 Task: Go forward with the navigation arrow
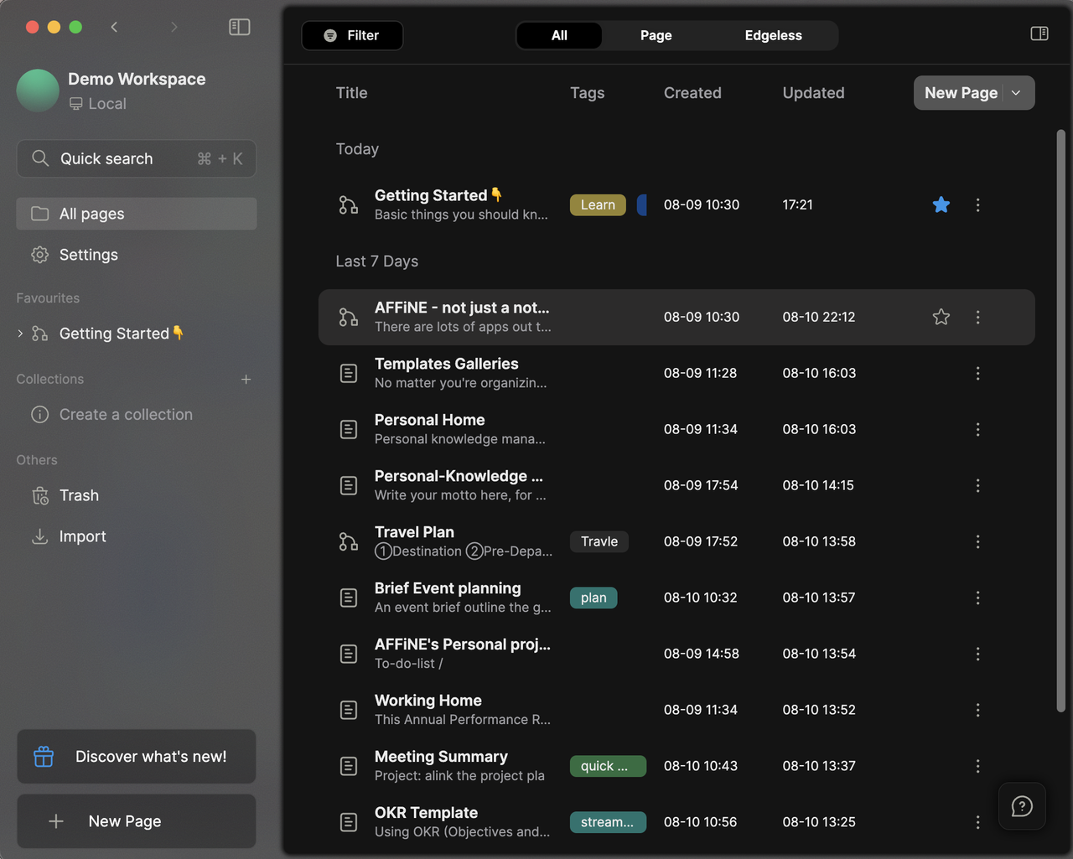click(174, 27)
